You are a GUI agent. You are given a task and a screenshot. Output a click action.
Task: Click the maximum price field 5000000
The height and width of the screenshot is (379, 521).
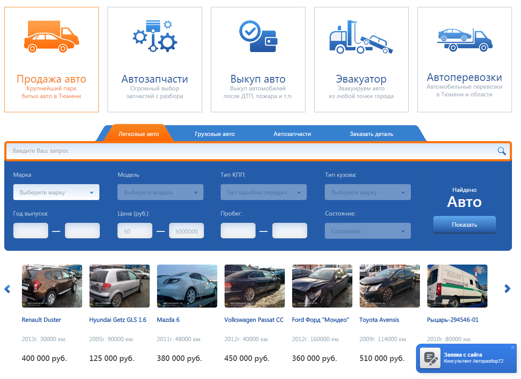pos(186,231)
